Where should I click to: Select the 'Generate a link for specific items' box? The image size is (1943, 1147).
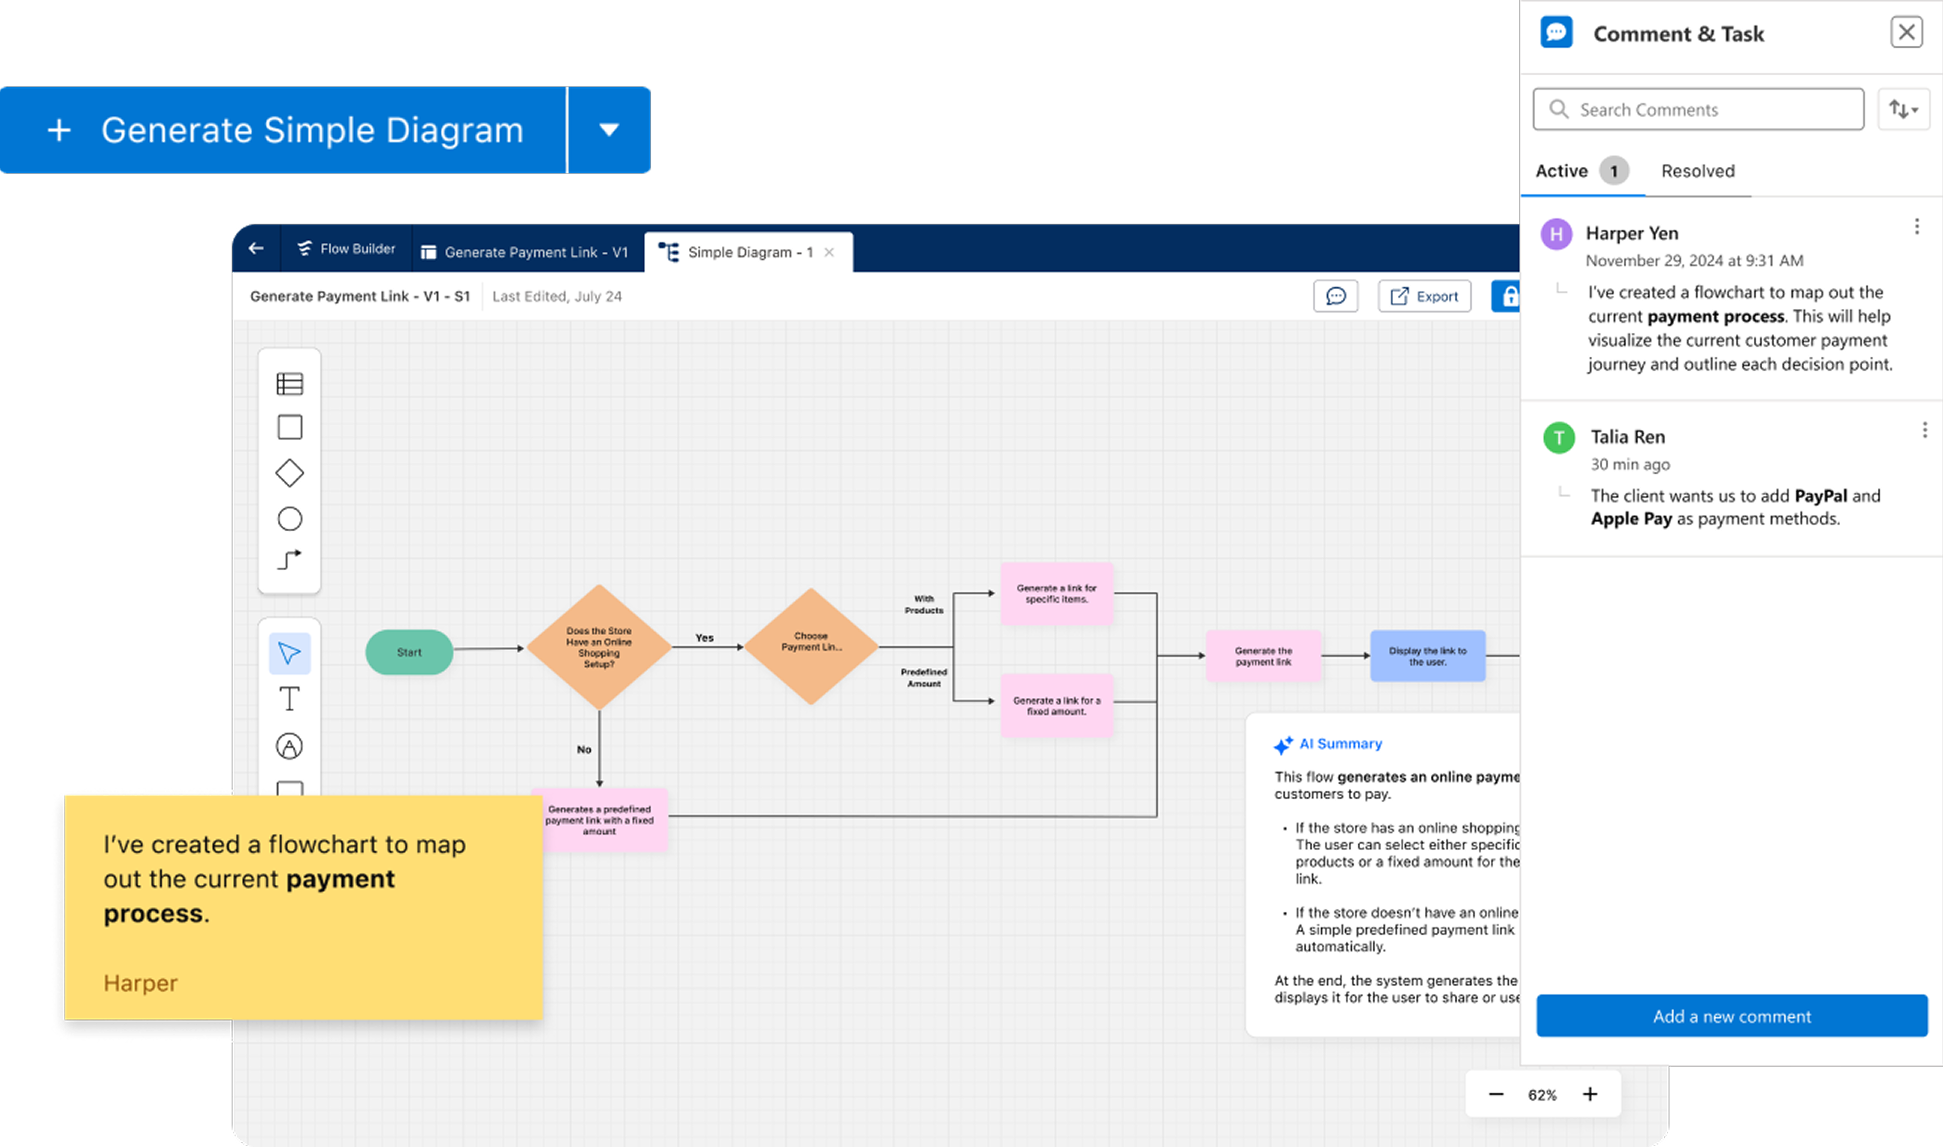click(x=1057, y=594)
